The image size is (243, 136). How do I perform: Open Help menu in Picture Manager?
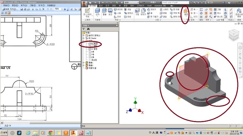click(x=51, y=5)
